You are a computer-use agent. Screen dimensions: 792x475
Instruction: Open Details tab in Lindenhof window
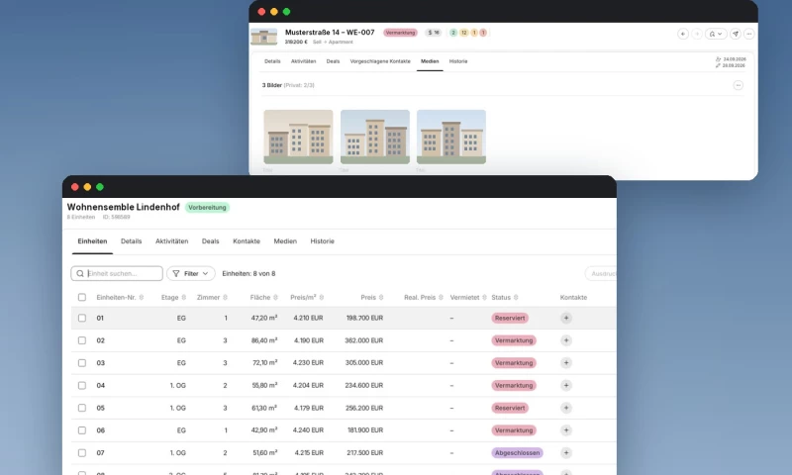click(x=132, y=241)
